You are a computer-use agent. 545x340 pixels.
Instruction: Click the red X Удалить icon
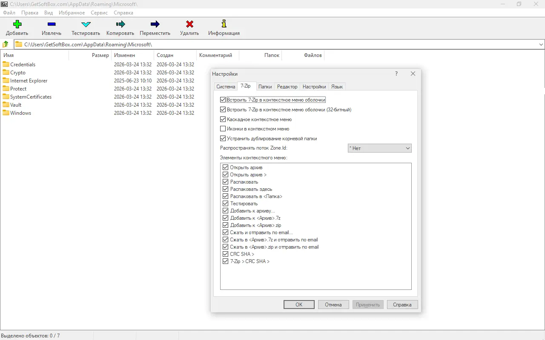(189, 24)
